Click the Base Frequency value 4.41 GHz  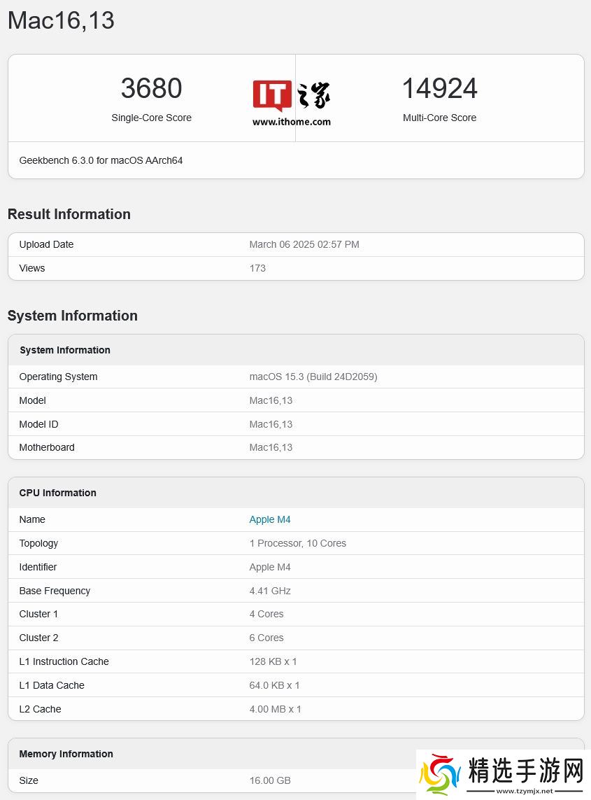click(x=270, y=591)
